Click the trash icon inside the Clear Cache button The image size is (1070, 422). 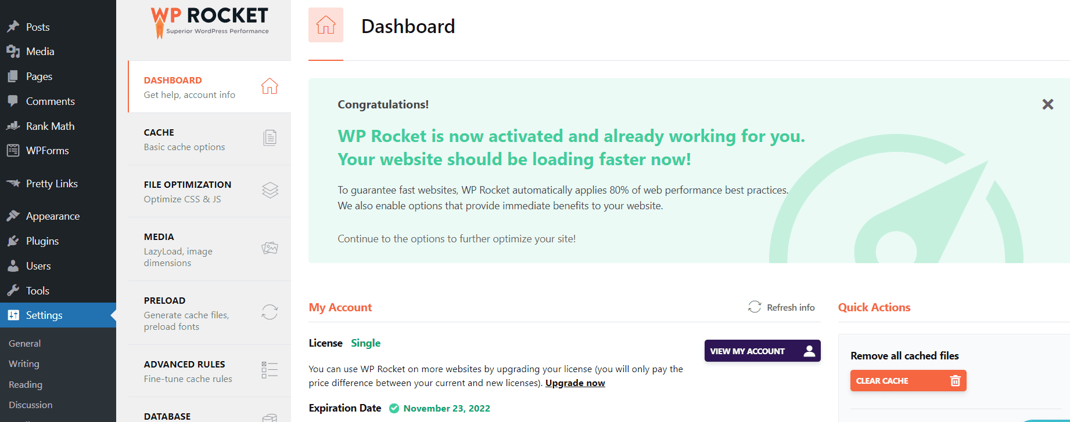954,380
